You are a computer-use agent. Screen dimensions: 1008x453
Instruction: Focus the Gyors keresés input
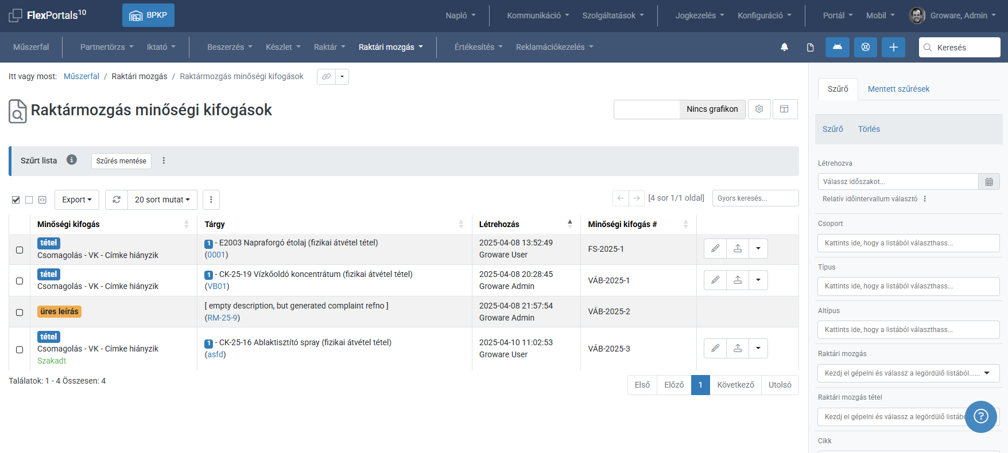click(755, 198)
